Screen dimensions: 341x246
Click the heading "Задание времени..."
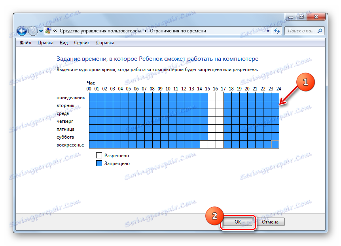coord(157,58)
